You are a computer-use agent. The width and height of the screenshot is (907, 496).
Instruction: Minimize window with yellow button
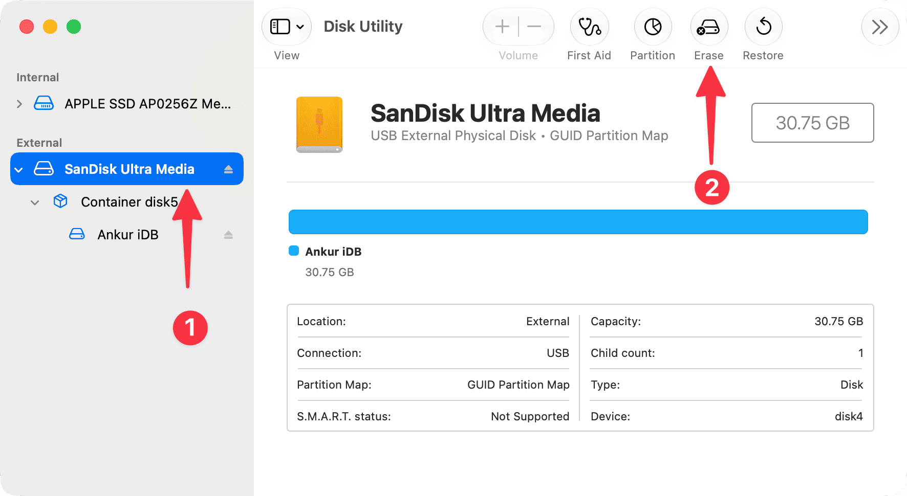(50, 27)
